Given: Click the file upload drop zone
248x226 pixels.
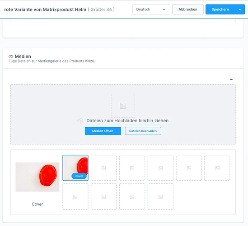Looking at the screenshot, I should [x=123, y=114].
